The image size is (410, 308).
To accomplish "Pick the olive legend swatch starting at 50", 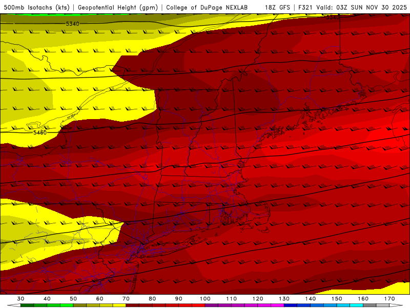I will (80, 305).
